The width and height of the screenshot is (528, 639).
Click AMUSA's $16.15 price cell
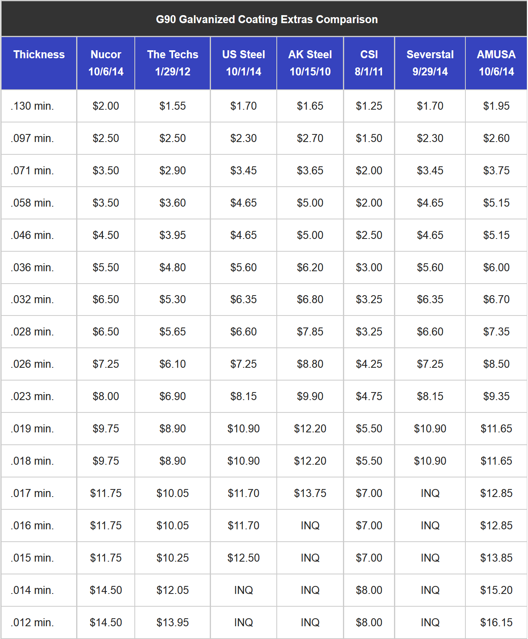click(x=496, y=623)
